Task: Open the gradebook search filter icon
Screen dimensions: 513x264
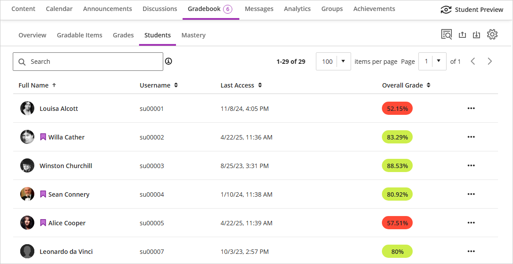Action: coord(447,35)
